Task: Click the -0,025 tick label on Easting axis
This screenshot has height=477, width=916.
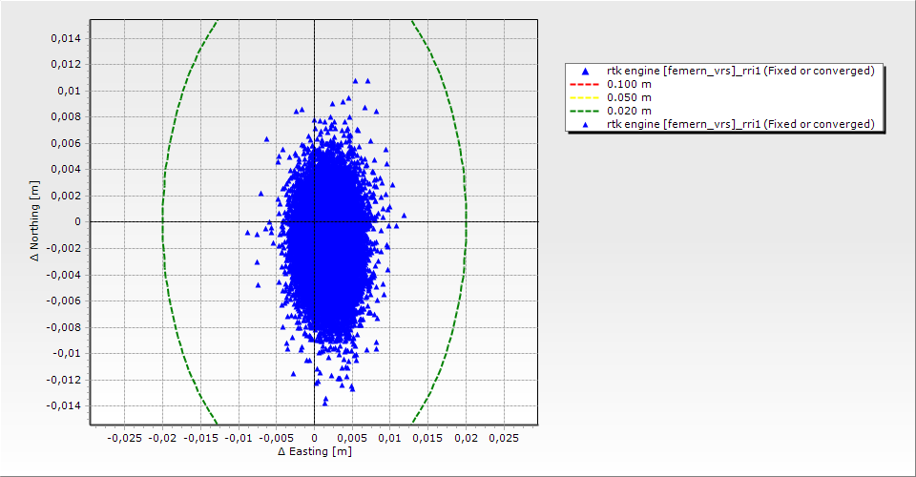Action: click(124, 437)
